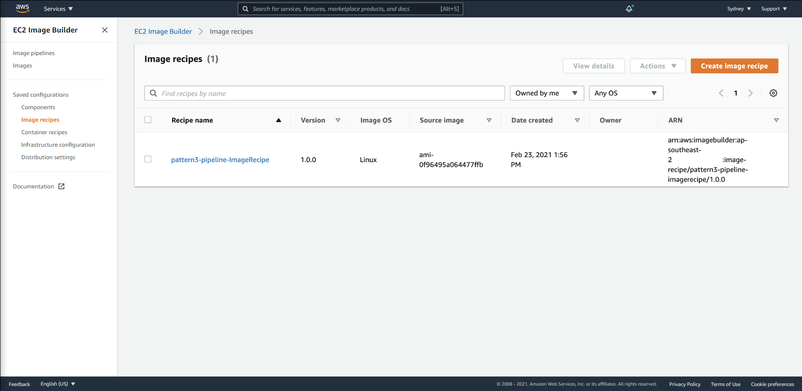Open Terms of Use link
The width and height of the screenshot is (802, 391).
(x=726, y=384)
